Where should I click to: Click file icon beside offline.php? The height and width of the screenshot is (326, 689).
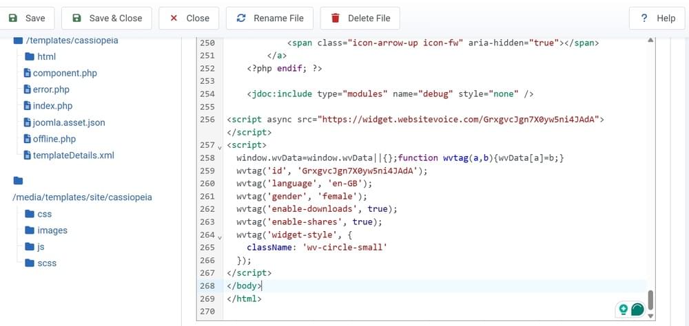28,139
